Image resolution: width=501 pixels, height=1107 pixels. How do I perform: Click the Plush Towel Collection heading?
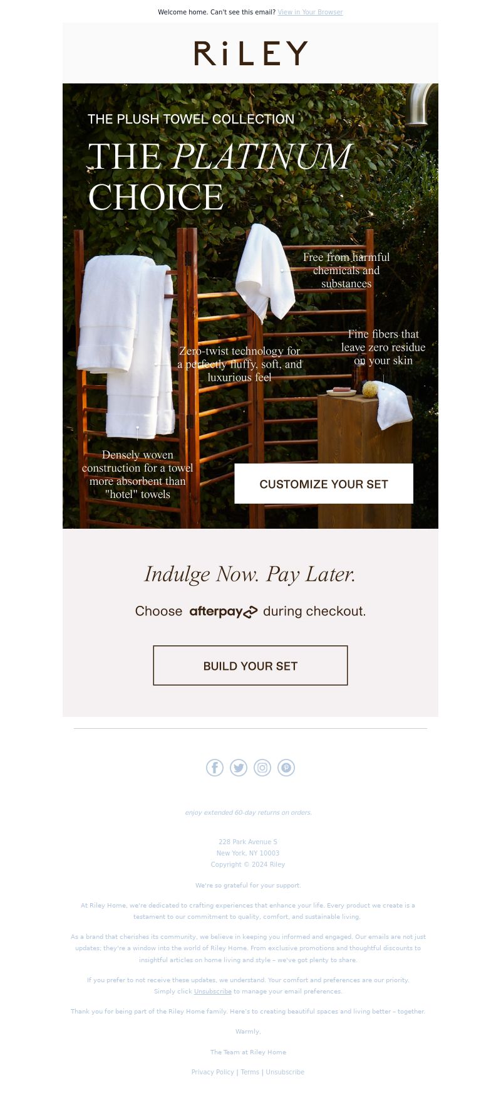coord(191,119)
